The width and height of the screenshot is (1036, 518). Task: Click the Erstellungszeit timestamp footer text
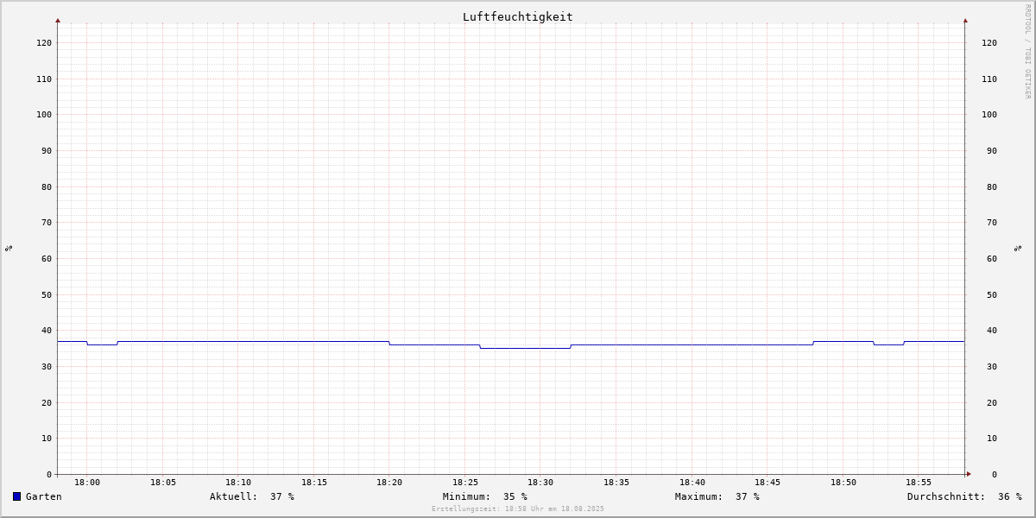[x=518, y=509]
